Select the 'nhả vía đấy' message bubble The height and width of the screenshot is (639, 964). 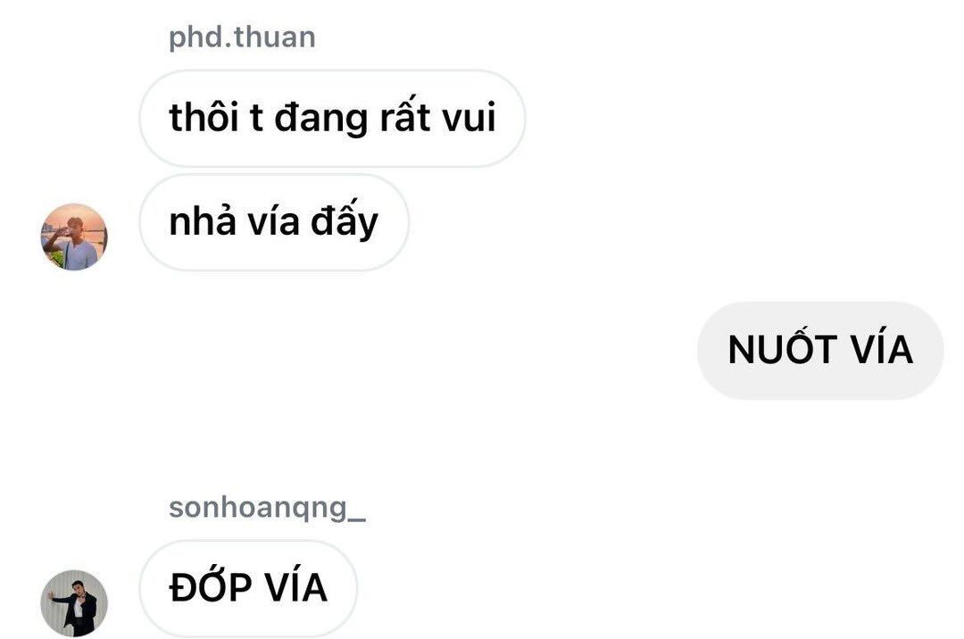(274, 222)
